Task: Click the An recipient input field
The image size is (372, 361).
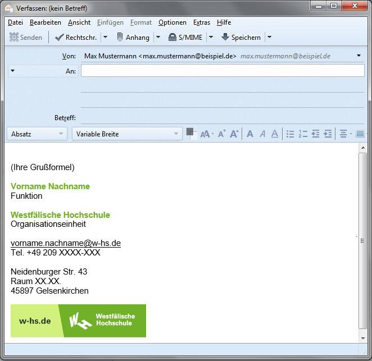Action: (x=223, y=71)
